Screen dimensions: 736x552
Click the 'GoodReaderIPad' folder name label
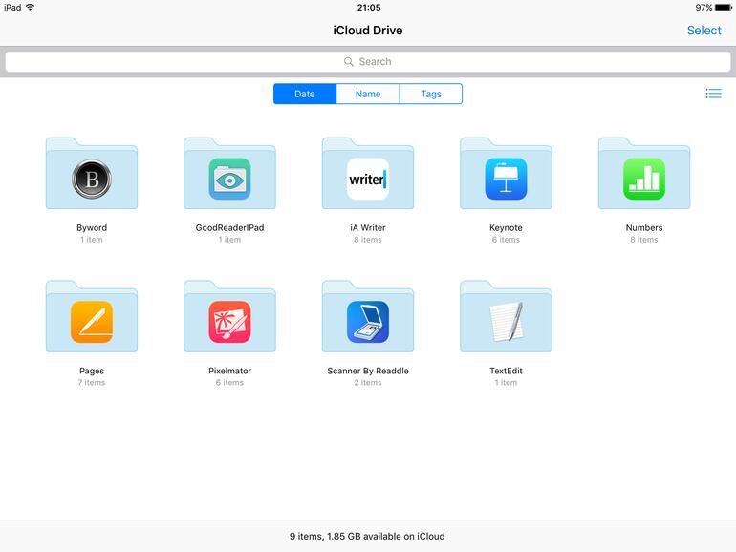pos(229,227)
